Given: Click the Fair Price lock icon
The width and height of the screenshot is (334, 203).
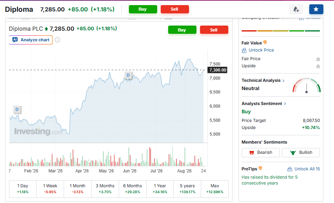Looking at the screenshot, I should pyautogui.click(x=318, y=59).
